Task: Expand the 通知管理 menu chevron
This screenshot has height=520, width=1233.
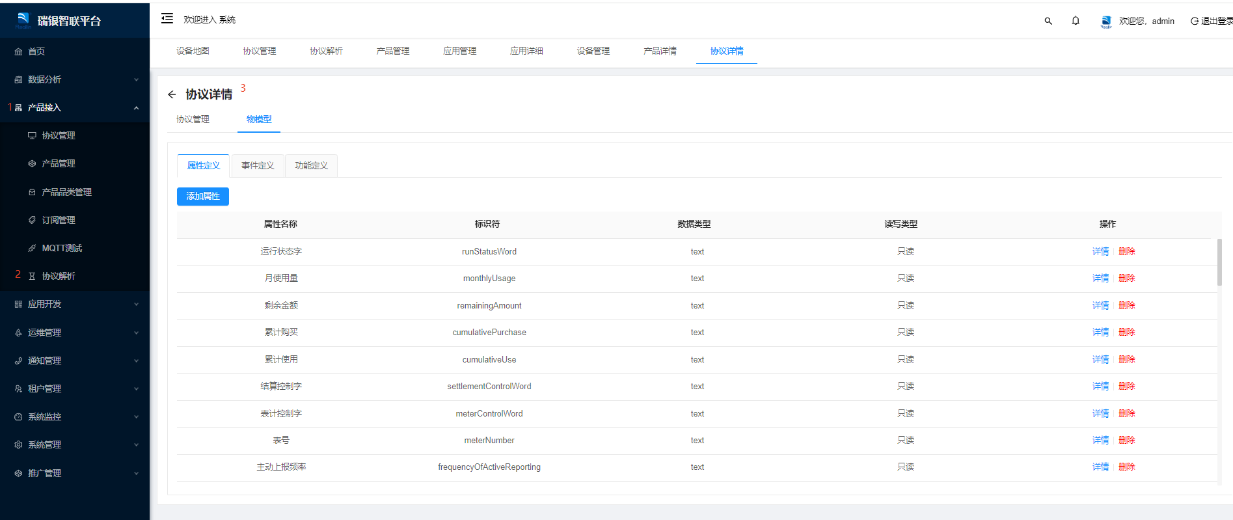Action: (x=136, y=361)
